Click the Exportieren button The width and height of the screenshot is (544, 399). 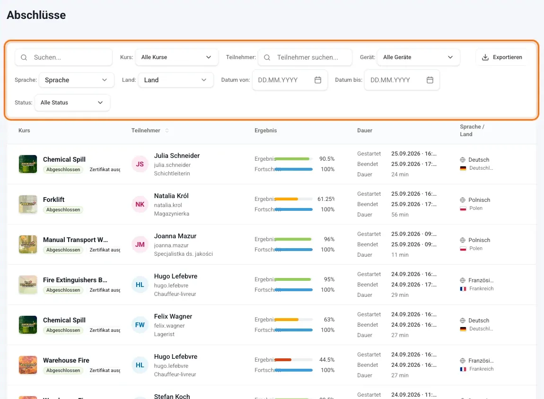(502, 57)
